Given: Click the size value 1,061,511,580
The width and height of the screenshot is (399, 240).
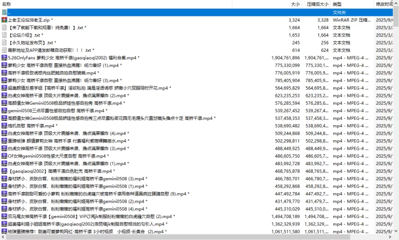Looking at the screenshot, I should (285, 232).
